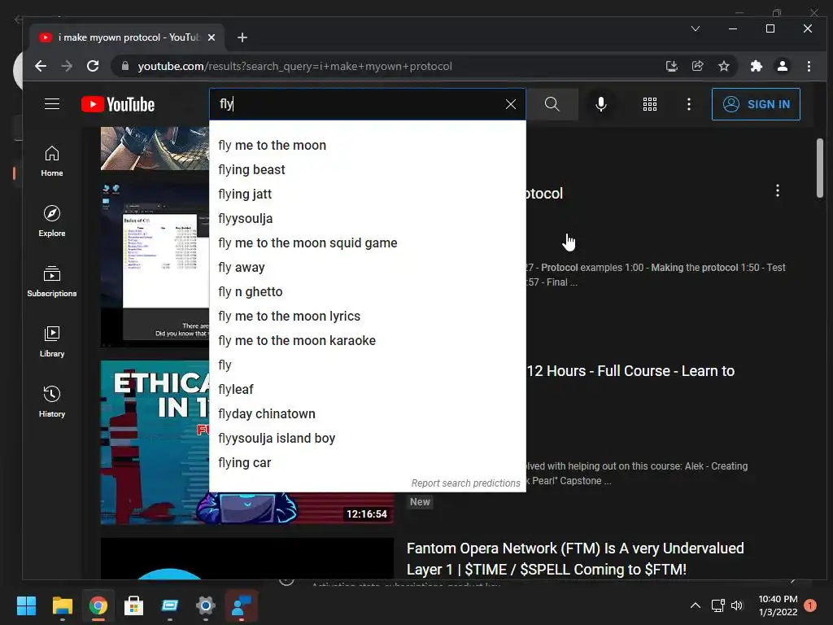
Task: Click 'Report search predictions' link
Action: coord(465,483)
